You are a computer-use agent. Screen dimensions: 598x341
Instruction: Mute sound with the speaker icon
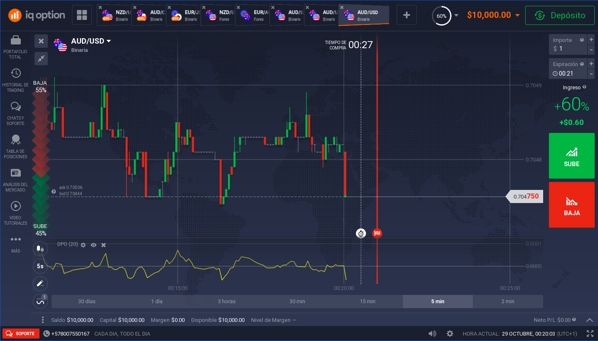coord(432,334)
